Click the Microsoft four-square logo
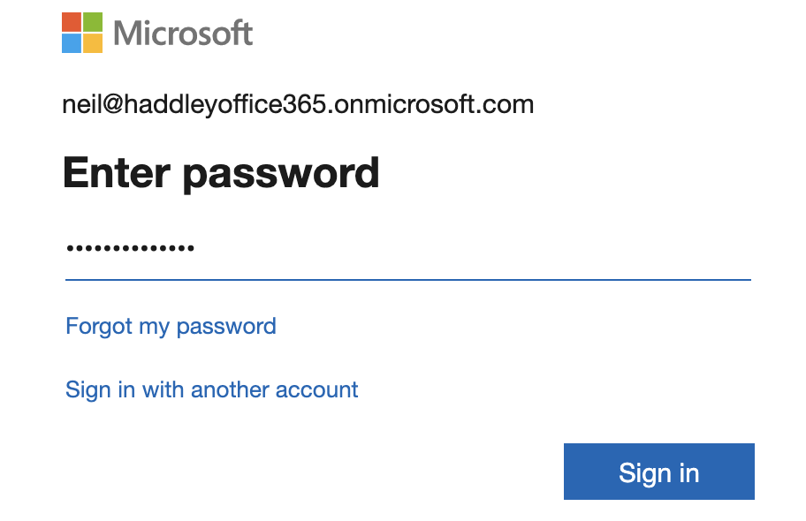 [x=83, y=33]
